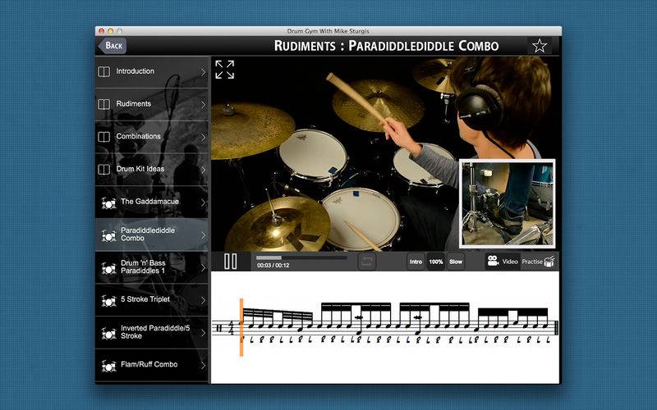
Task: Seek using the video progress bar
Action: coord(301,257)
